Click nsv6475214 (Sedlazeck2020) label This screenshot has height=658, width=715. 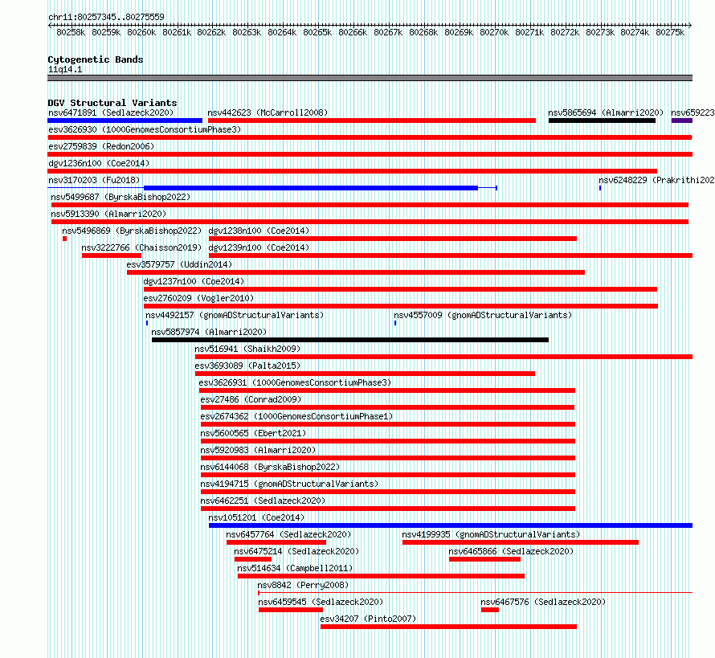(296, 551)
